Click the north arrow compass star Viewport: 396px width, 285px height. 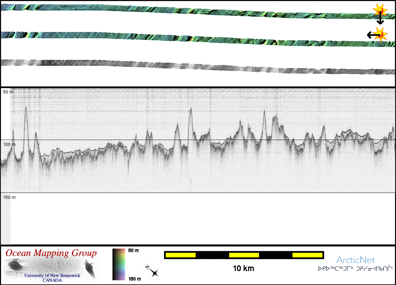153,272
